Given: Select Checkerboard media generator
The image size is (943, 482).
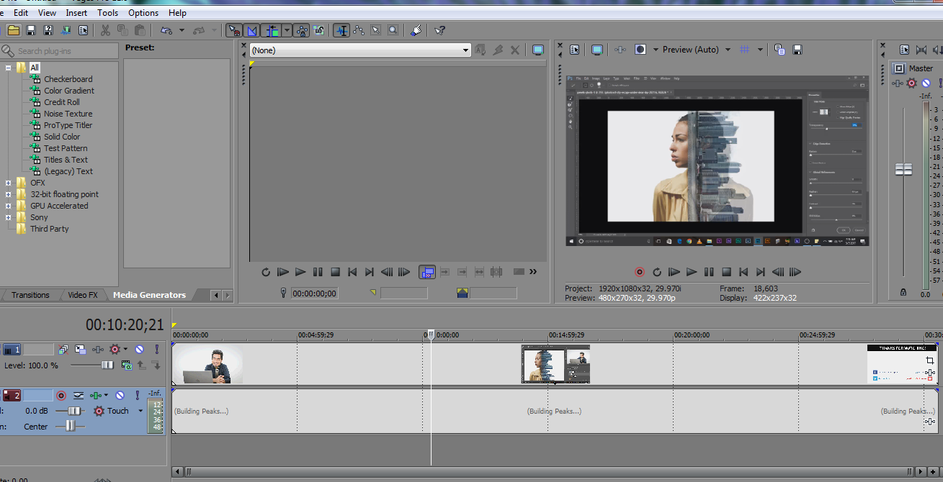Looking at the screenshot, I should (x=68, y=79).
